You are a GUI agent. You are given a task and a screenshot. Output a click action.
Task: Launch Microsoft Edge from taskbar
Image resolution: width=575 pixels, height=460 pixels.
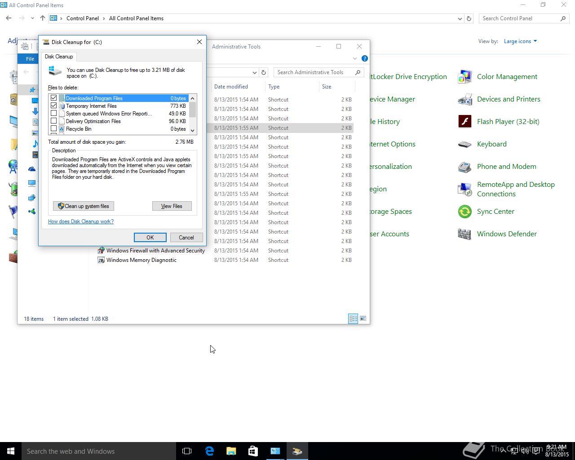pos(209,451)
